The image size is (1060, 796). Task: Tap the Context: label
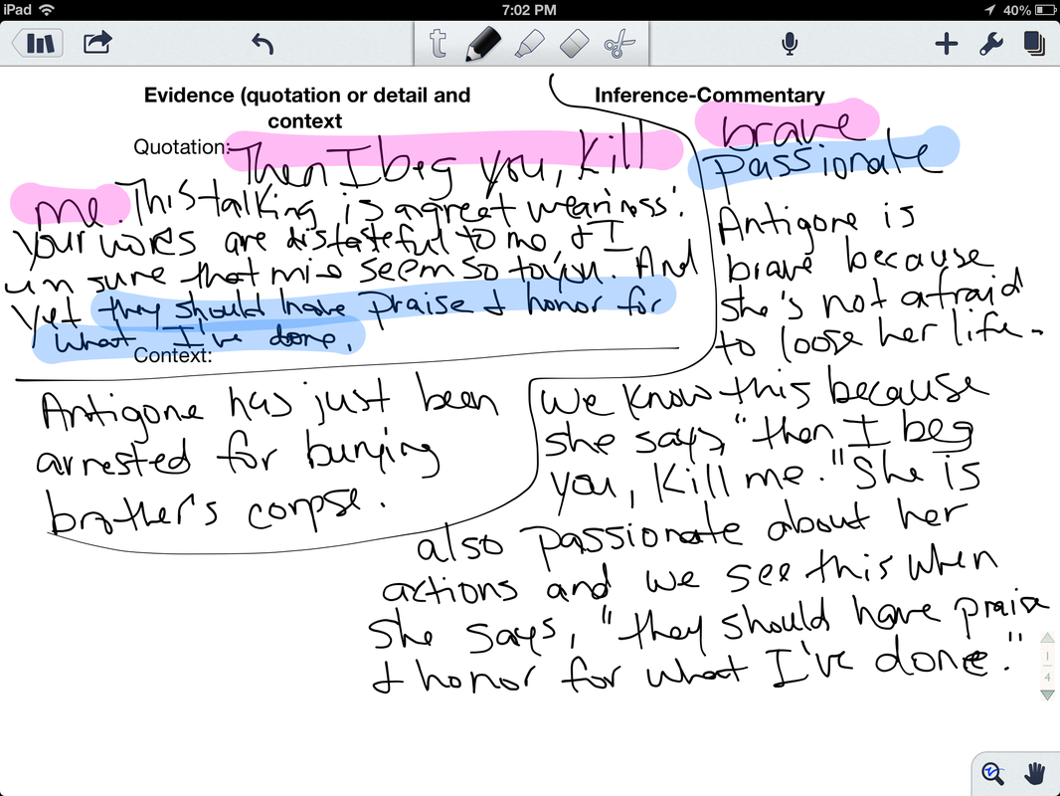point(173,355)
